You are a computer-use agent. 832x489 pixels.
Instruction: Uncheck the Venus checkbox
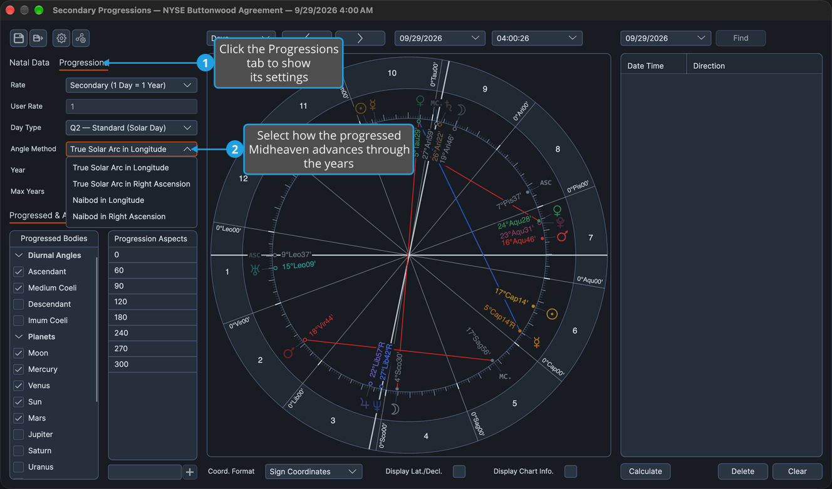19,386
